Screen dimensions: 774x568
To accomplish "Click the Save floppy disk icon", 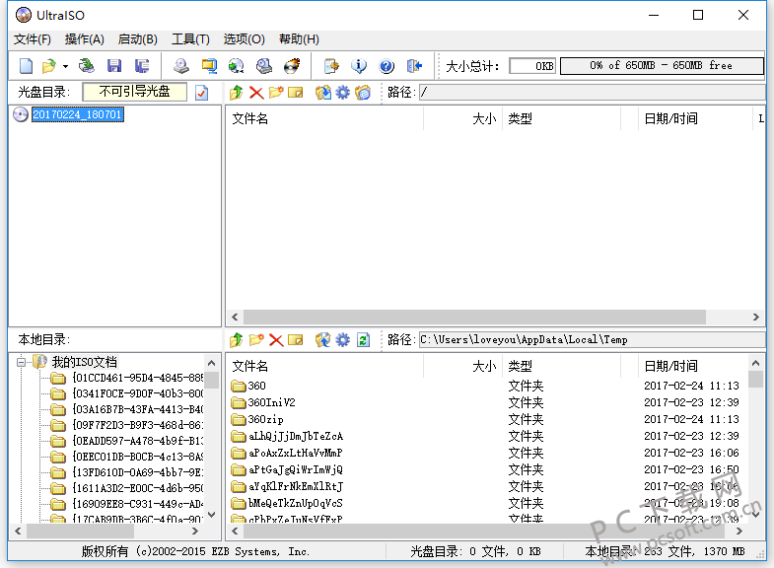I will pos(114,66).
